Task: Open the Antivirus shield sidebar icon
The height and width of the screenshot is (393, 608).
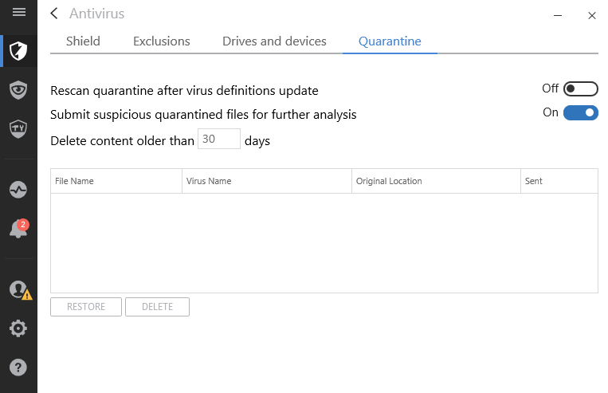Action: point(18,52)
